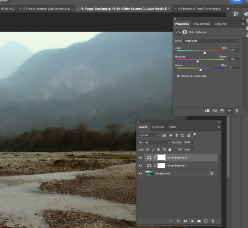Add layer mask from Layers panel
This screenshot has height=228, width=248.
point(185,221)
